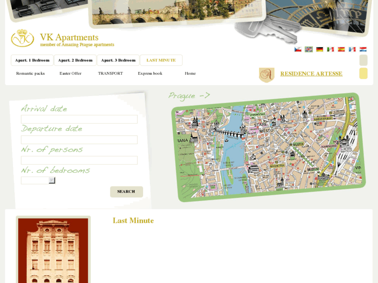
Task: Choose the German flag language
Action: (319, 49)
